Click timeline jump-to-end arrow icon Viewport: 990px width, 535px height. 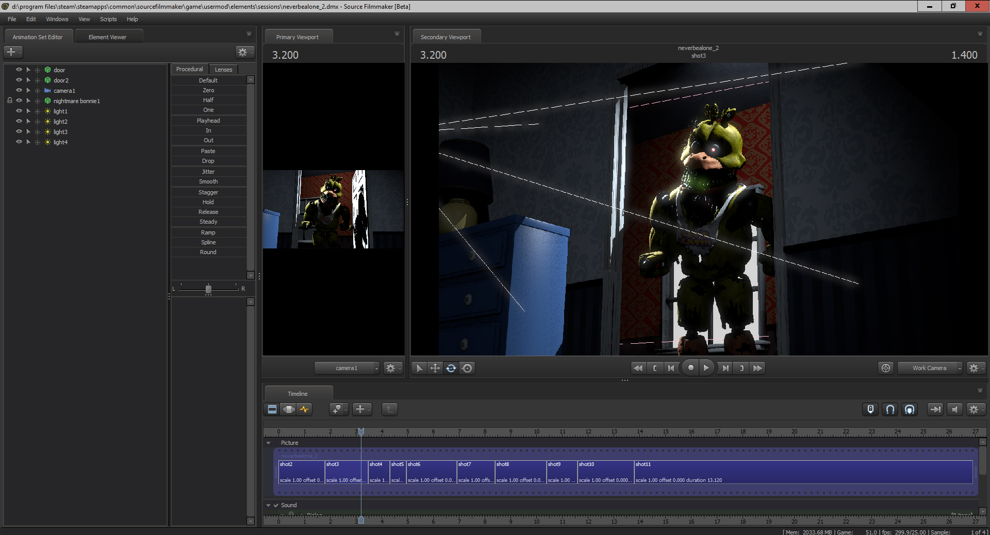[935, 409]
